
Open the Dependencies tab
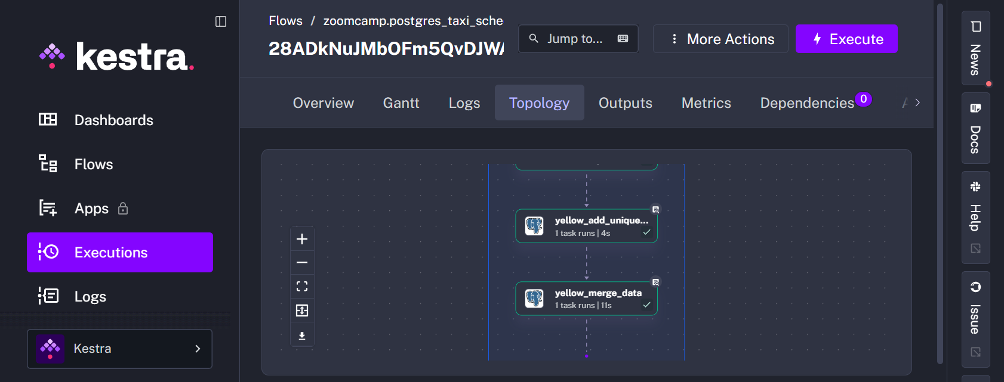pos(815,103)
